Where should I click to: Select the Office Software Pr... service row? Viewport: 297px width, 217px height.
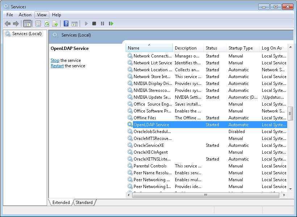pyautogui.click(x=206, y=111)
